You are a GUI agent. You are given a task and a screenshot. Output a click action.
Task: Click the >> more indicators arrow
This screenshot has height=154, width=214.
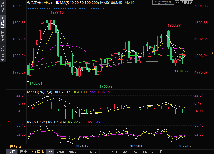(x=153, y=152)
